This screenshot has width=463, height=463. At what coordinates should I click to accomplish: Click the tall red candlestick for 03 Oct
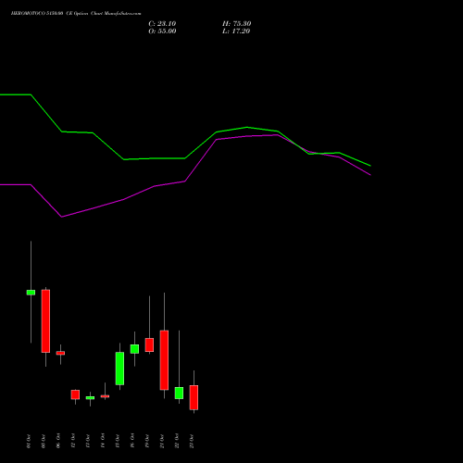[x=45, y=321]
